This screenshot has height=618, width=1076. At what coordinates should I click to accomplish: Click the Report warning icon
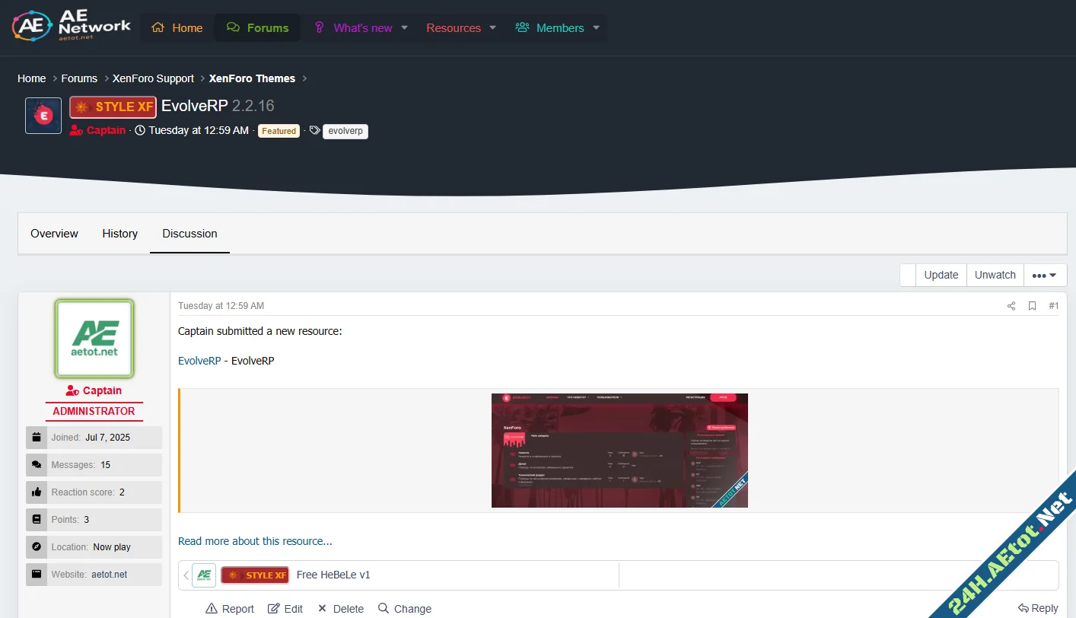click(212, 609)
